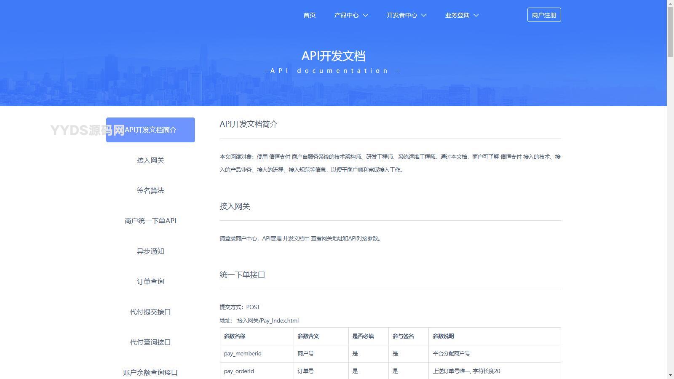Image resolution: width=674 pixels, height=379 pixels.
Task: Click the 商户注册 button
Action: (544, 14)
